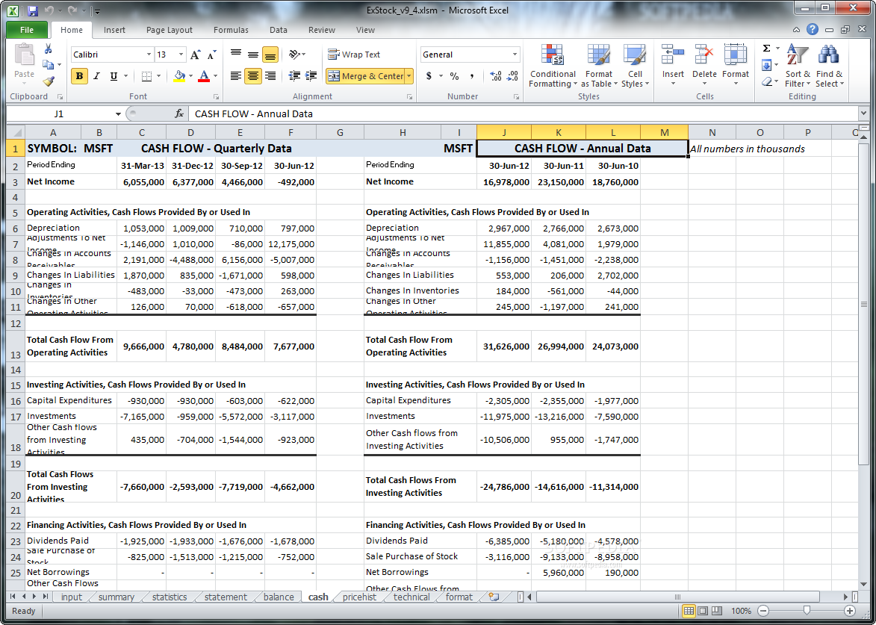
Task: Click the Insert Function fx icon
Action: coord(179,114)
